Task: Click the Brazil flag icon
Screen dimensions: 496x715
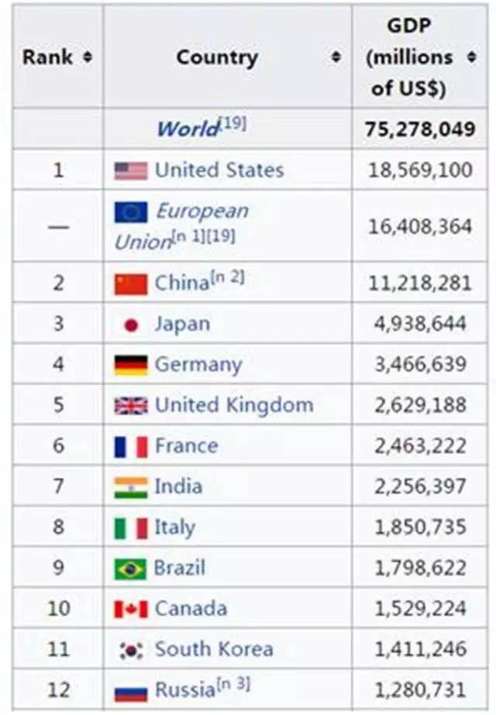Action: [131, 569]
